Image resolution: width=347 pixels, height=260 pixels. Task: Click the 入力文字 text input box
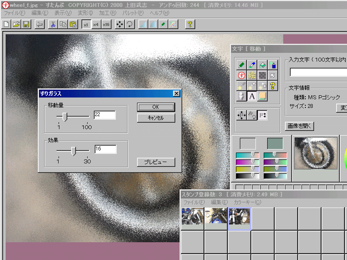[318, 72]
